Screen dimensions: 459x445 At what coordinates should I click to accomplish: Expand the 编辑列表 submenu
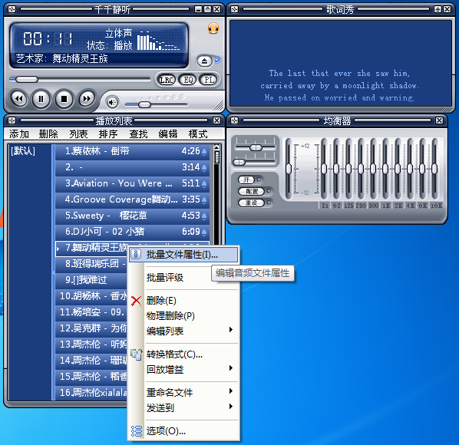183,331
